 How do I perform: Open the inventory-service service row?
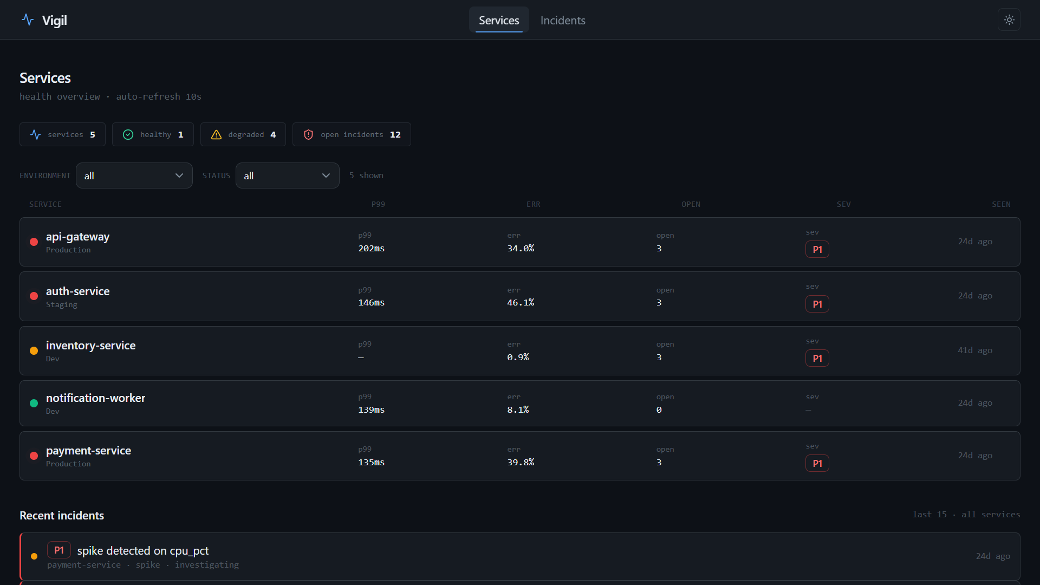520,351
